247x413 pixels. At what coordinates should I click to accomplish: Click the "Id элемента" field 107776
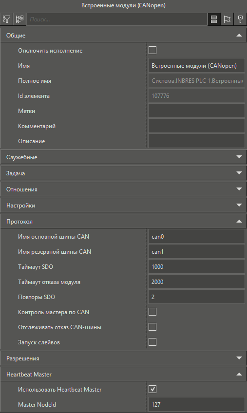(x=196, y=96)
